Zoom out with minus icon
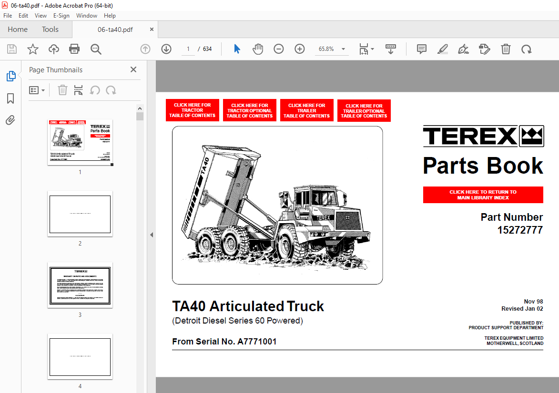The image size is (559, 393). pos(279,49)
